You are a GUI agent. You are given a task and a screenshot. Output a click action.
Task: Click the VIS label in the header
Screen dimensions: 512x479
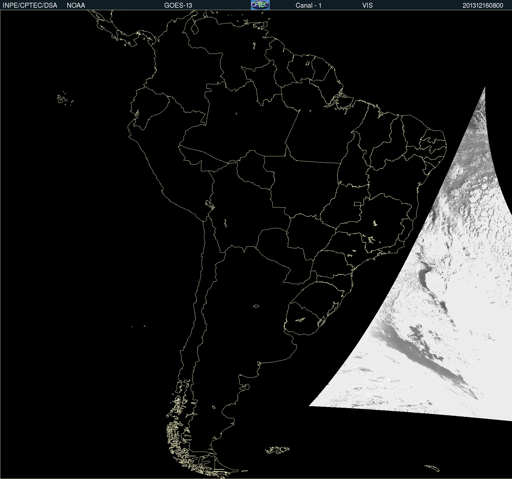click(367, 5)
